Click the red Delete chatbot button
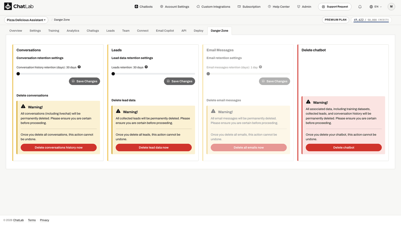Screen dimensions: 401x225 [x=344, y=147]
